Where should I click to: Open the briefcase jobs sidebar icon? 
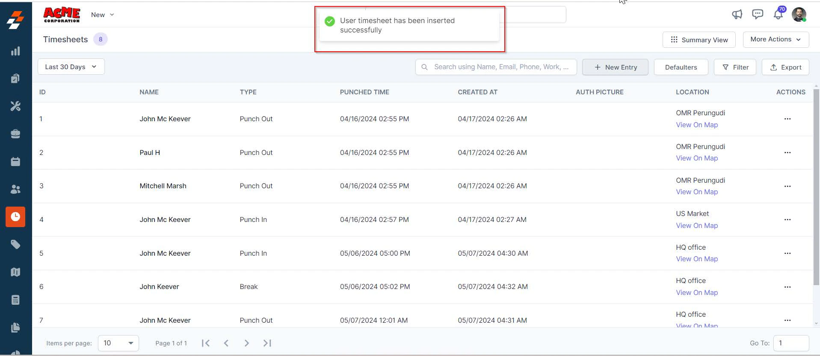tap(15, 134)
